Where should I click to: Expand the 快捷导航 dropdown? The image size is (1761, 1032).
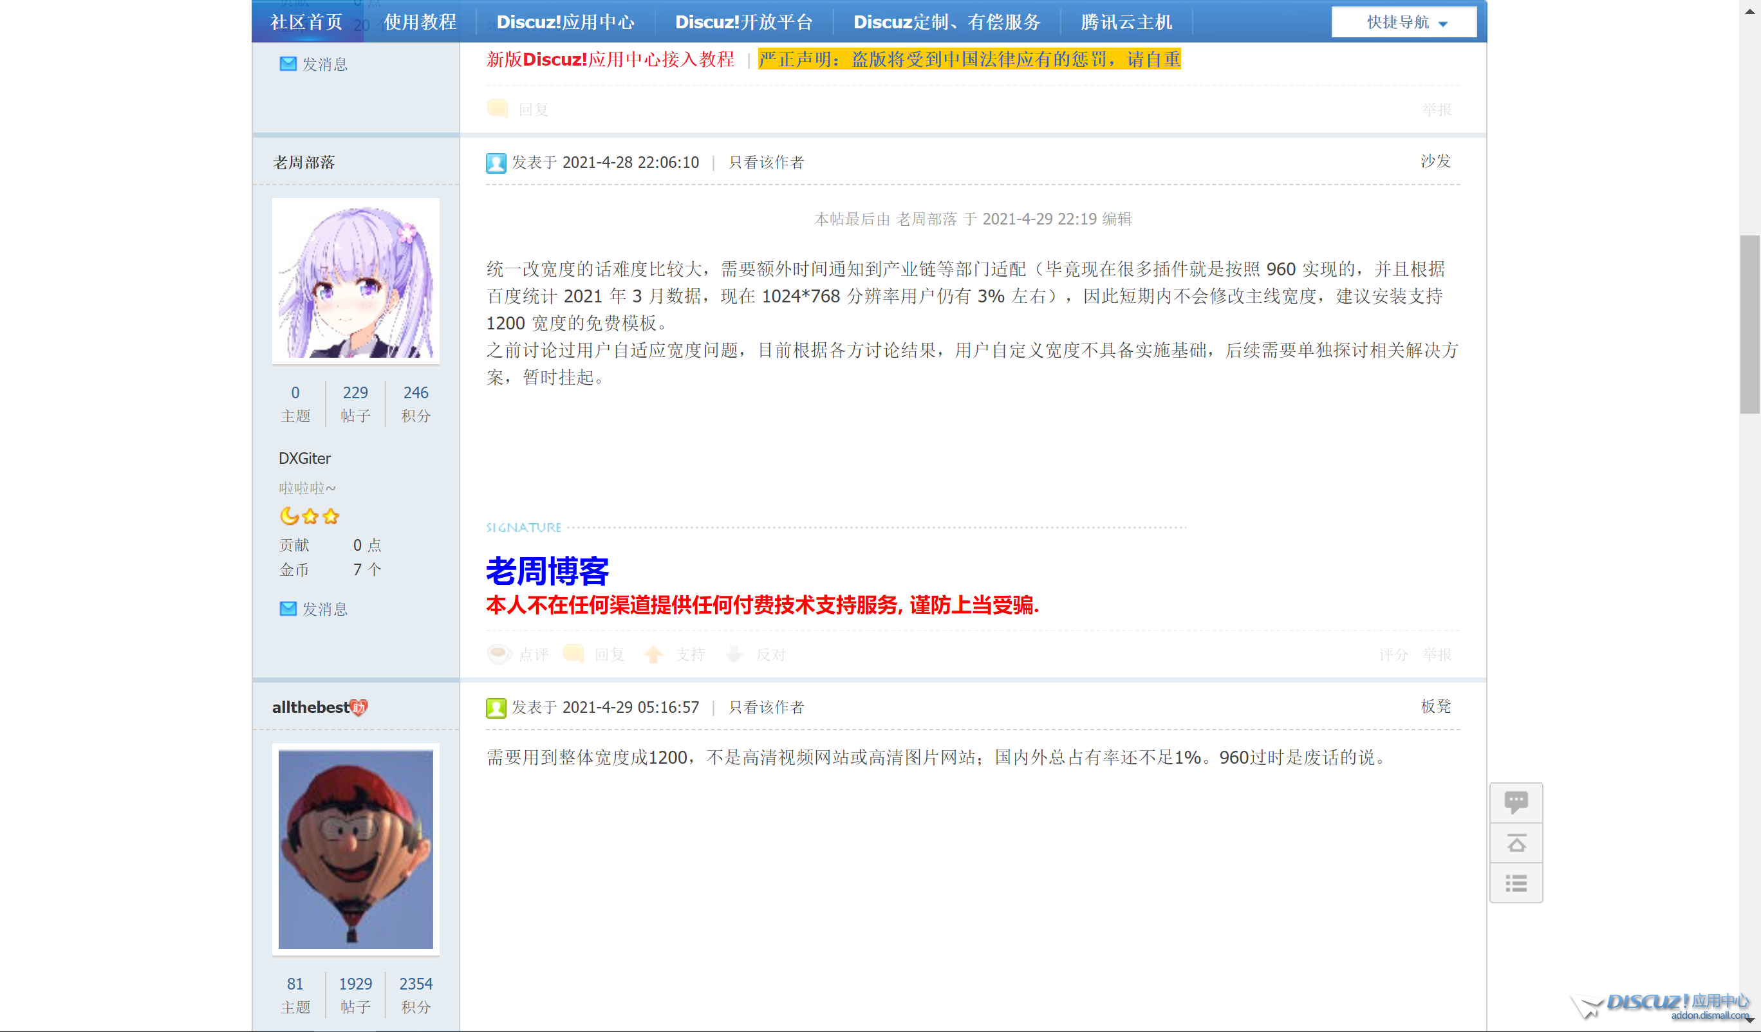pos(1403,23)
